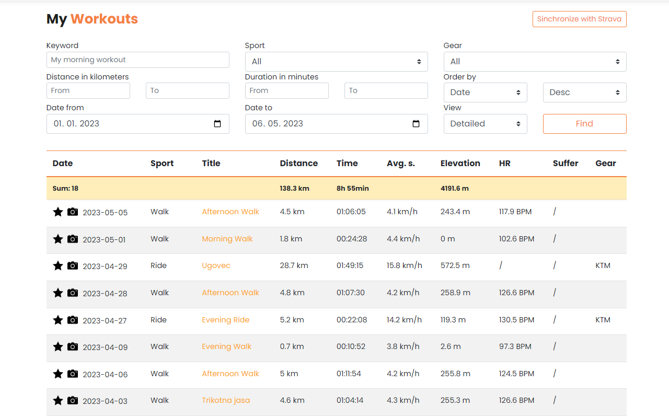This screenshot has height=418, width=669.
Task: Click star icon for 2023-04-27 Evening Ride
Action: (x=58, y=320)
